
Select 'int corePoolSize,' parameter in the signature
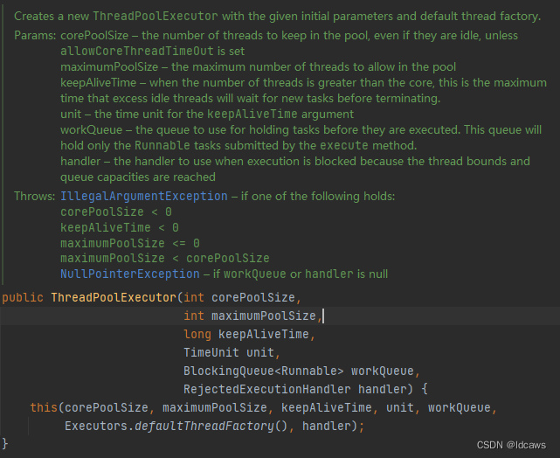243,297
